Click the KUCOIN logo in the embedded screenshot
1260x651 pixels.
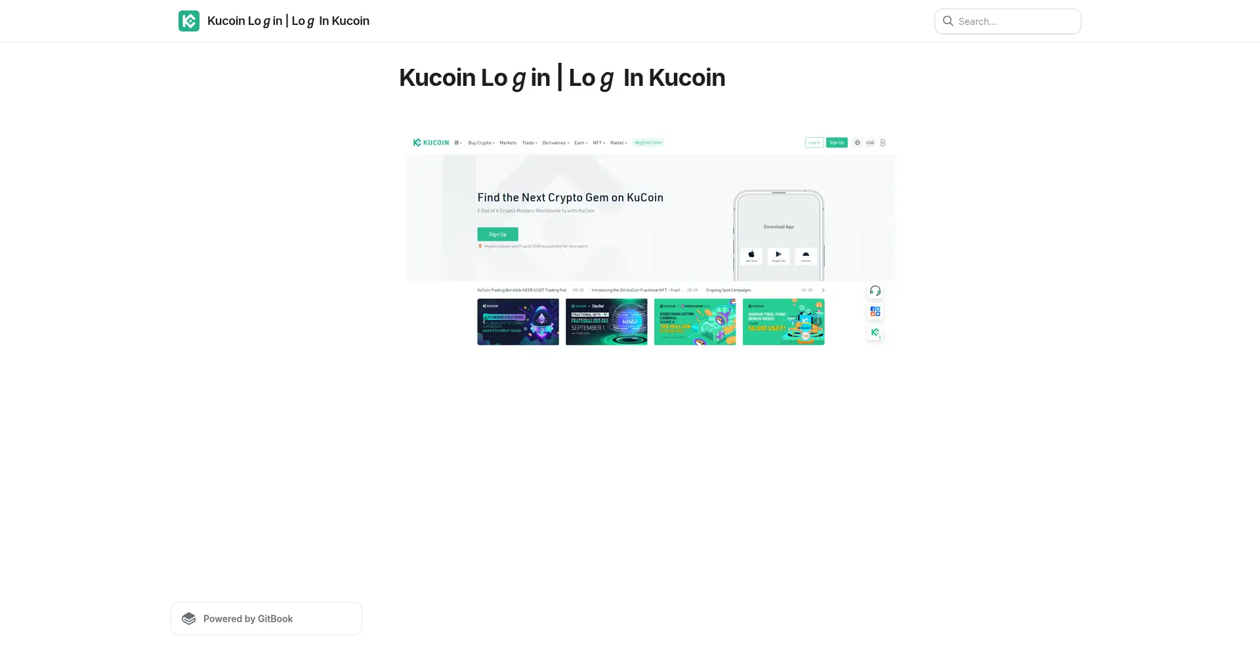tap(431, 142)
